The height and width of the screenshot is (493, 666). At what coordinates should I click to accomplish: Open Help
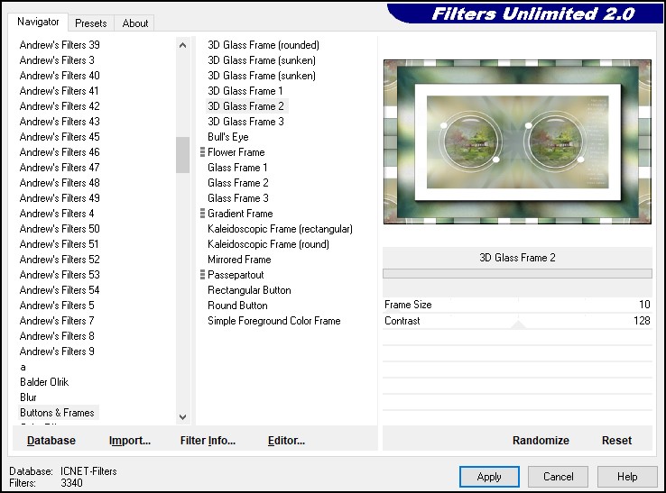(x=627, y=477)
